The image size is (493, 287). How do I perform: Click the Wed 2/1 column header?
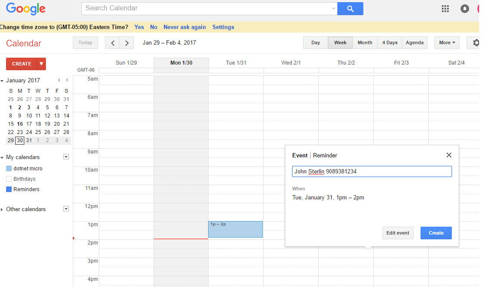[291, 62]
